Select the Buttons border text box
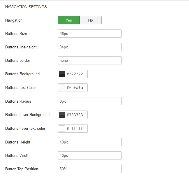 (x=90, y=60)
